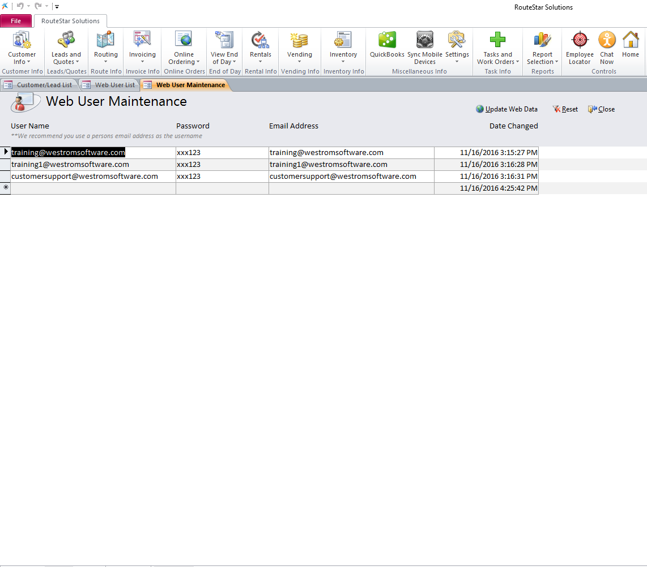The width and height of the screenshot is (647, 567).
Task: Click the Undo arrow in quick access toolbar
Action: click(20, 6)
